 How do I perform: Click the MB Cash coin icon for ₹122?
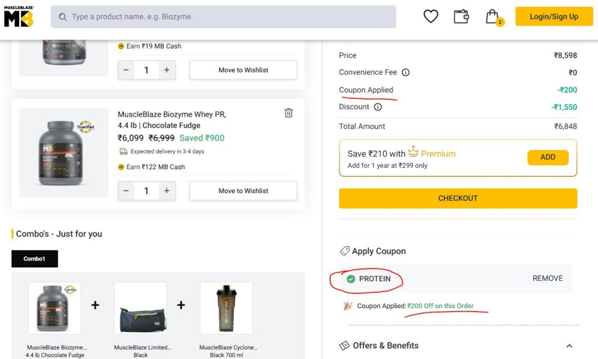point(121,167)
